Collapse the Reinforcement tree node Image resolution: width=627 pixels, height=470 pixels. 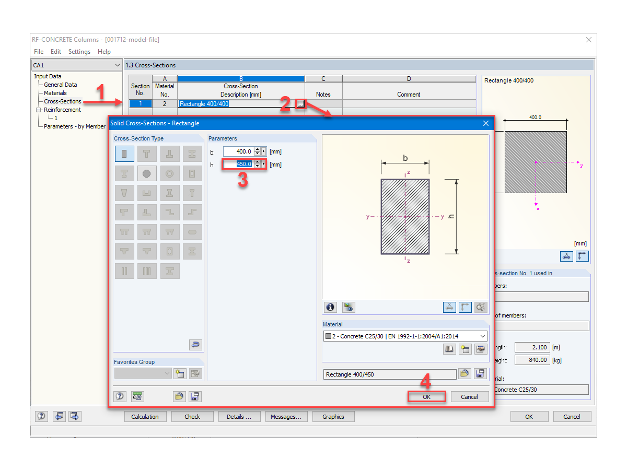pos(38,110)
